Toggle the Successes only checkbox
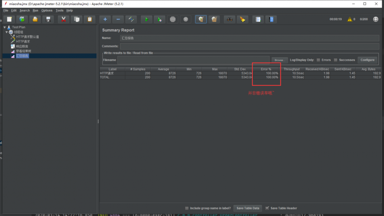The width and height of the screenshot is (384, 216). [336, 60]
